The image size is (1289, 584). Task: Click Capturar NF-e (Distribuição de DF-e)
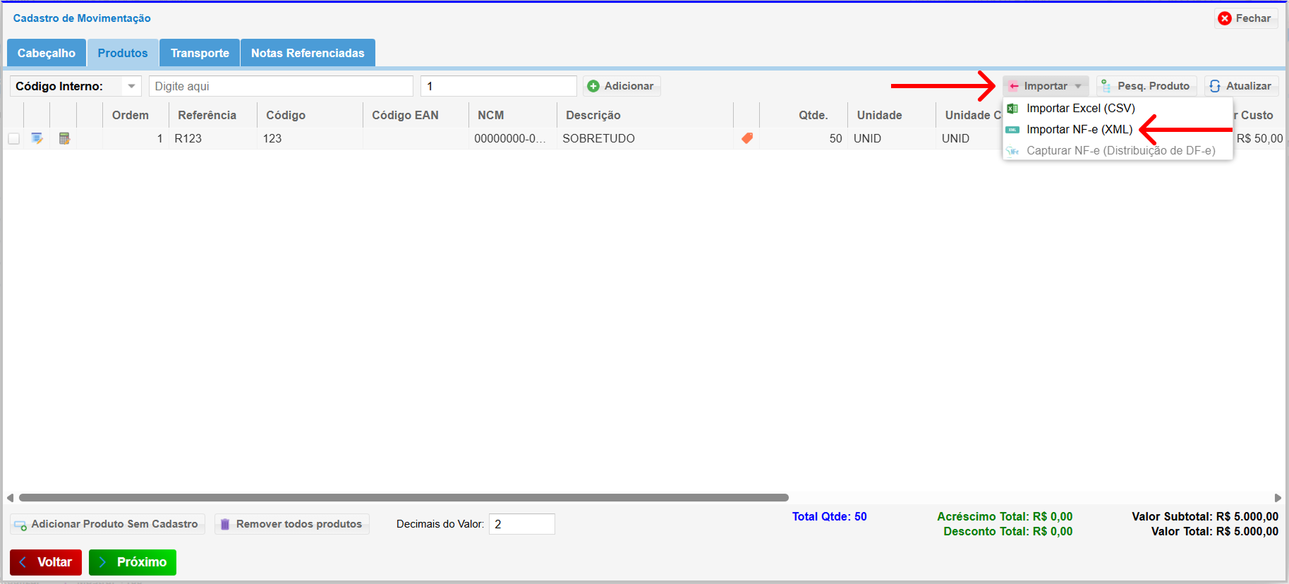[x=1120, y=150]
